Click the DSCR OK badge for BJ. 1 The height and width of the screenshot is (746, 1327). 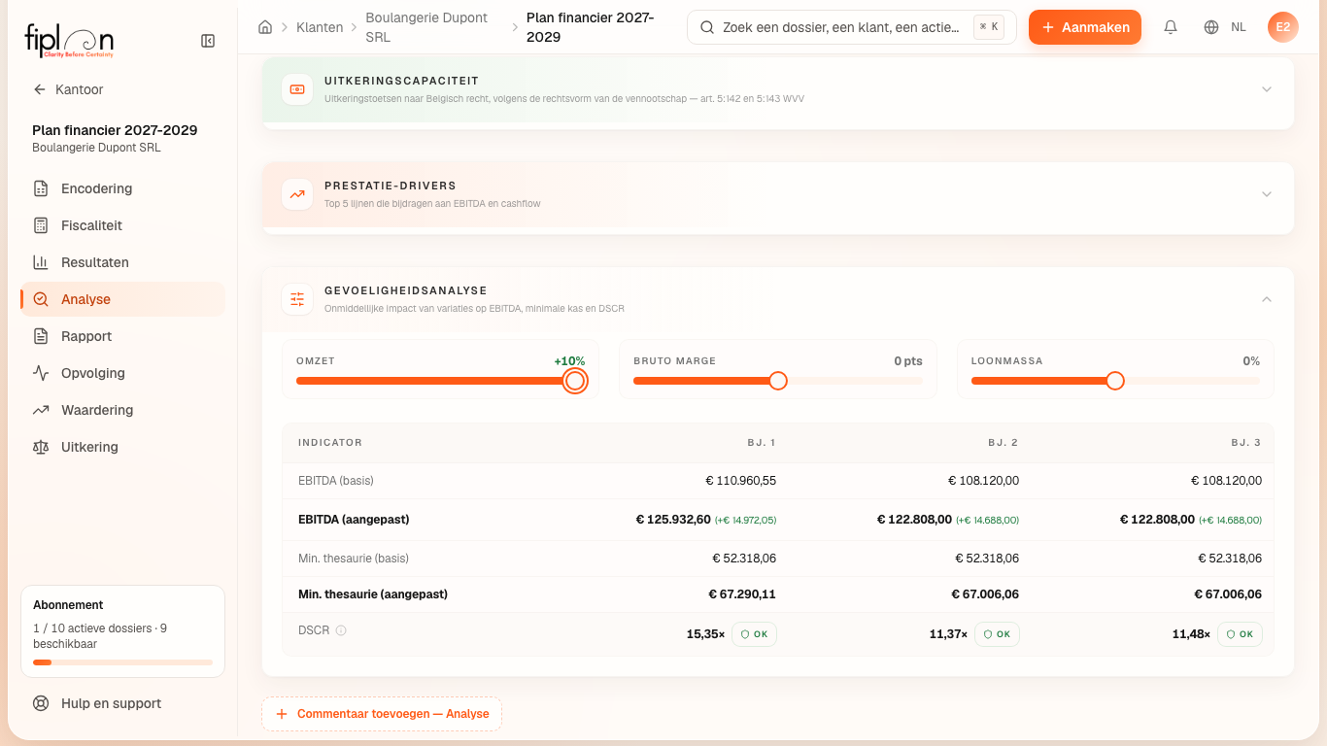point(754,634)
